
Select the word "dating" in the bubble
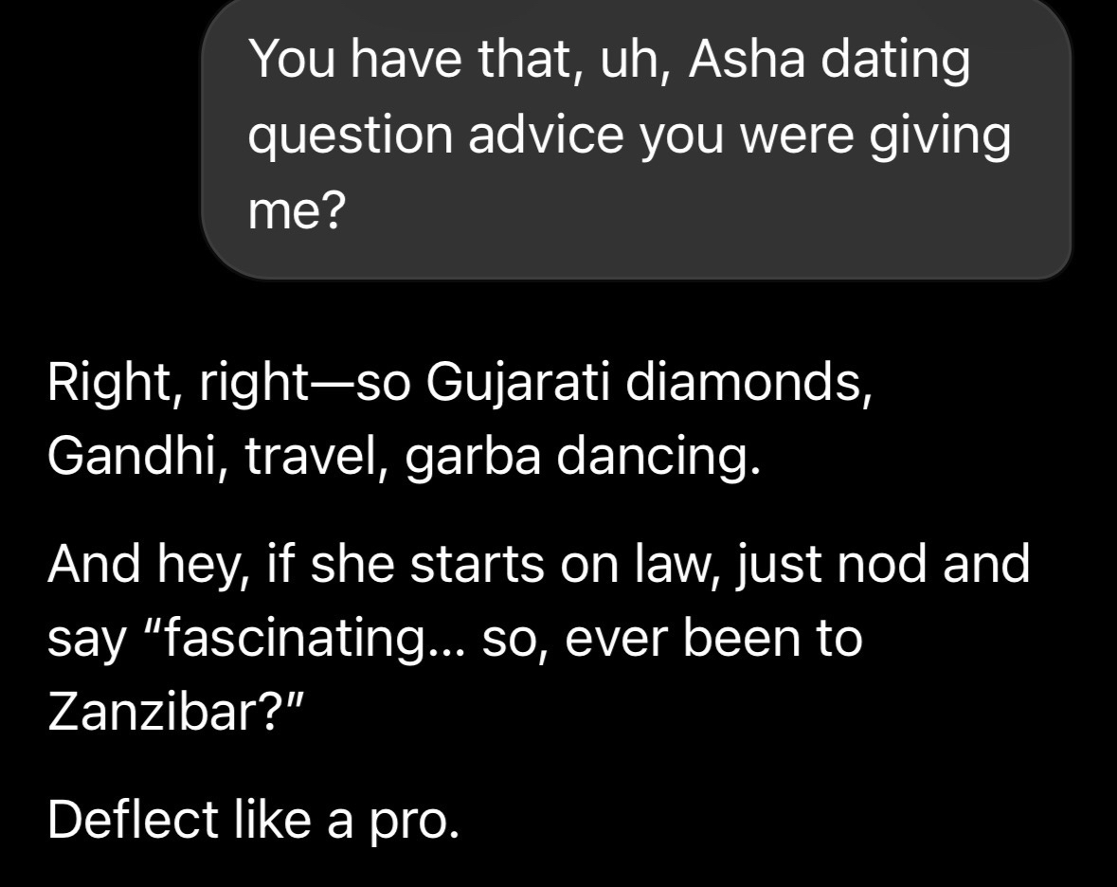pyautogui.click(x=896, y=62)
